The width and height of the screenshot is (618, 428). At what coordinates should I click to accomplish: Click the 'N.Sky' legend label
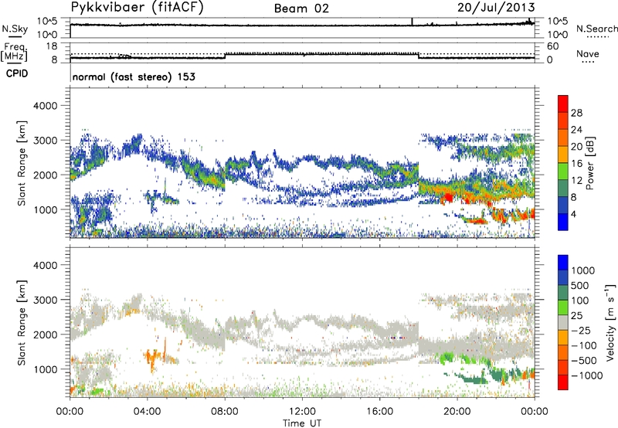[x=15, y=29]
